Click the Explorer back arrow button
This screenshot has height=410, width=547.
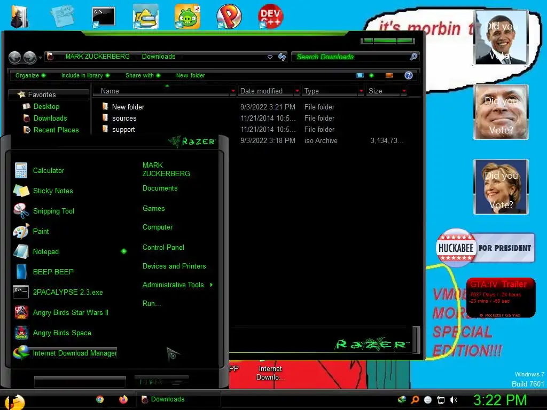[14, 57]
